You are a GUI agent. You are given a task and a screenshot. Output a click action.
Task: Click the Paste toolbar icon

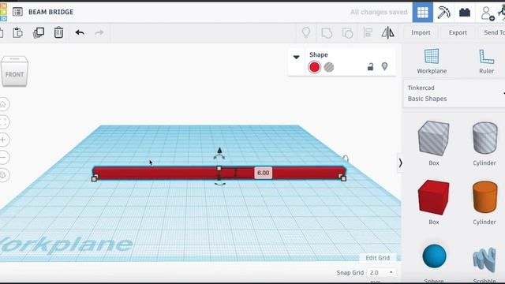17,32
